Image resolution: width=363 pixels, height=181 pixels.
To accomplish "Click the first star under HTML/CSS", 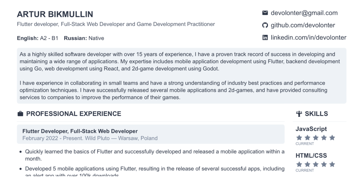I will click(299, 165).
